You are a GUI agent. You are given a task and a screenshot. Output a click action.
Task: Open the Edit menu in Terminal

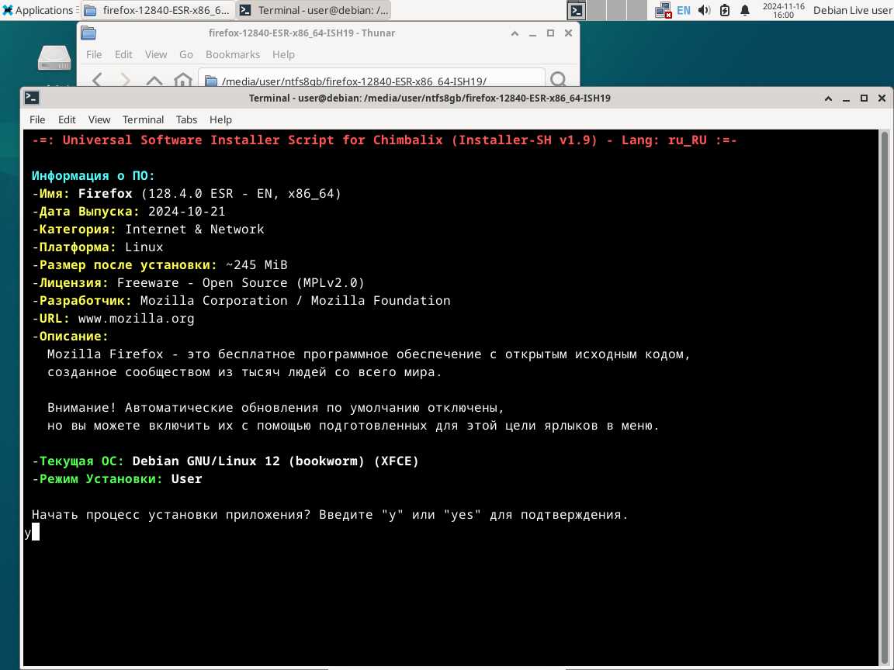point(67,119)
